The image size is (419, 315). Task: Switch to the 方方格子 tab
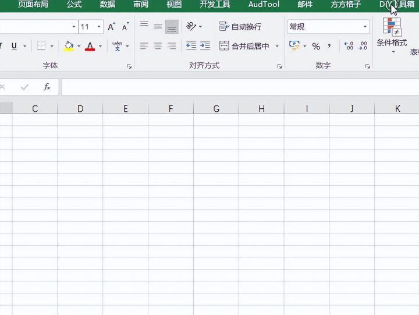tap(346, 4)
